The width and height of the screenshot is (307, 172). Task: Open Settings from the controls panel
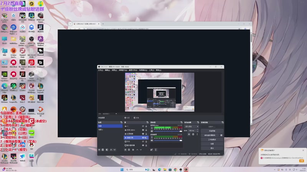coord(212,144)
